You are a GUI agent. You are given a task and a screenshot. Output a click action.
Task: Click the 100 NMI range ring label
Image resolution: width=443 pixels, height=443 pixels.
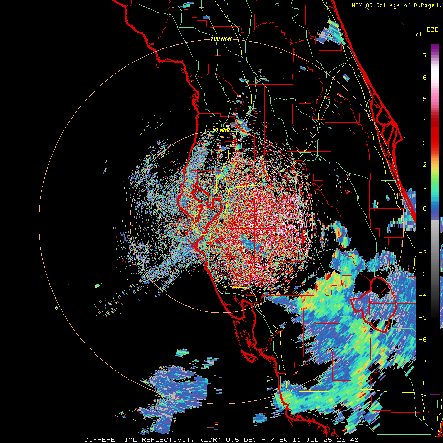click(221, 39)
